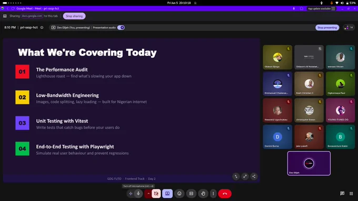The image size is (358, 201).
Task: Select Emmanuel Chukwue participant tile
Action: tap(277, 84)
